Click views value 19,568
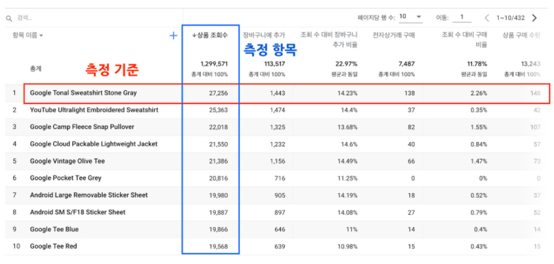 [x=218, y=246]
